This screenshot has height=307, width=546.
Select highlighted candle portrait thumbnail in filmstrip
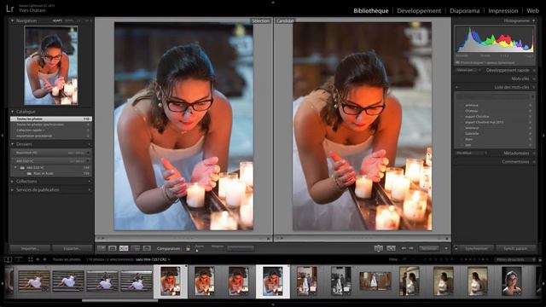(x=273, y=281)
